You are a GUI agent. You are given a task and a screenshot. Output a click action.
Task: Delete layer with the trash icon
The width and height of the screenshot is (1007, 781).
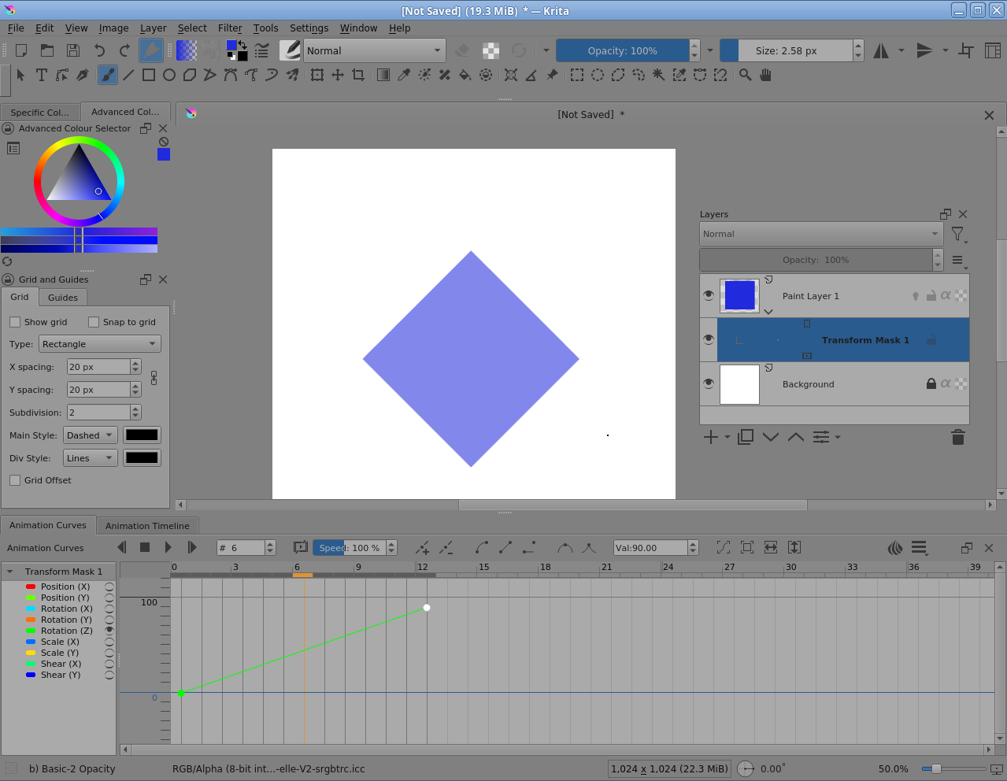point(957,437)
